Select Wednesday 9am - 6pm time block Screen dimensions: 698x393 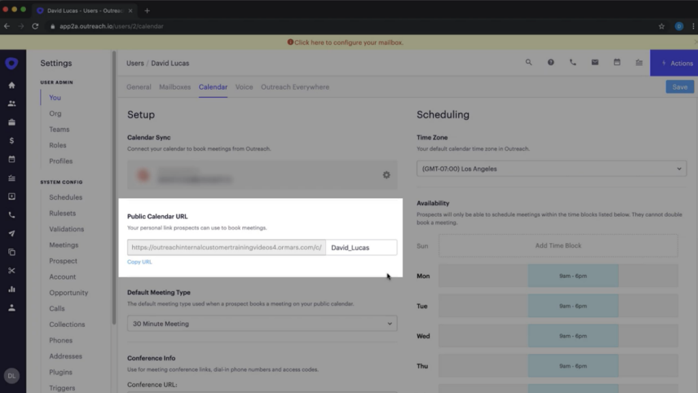[x=573, y=336]
